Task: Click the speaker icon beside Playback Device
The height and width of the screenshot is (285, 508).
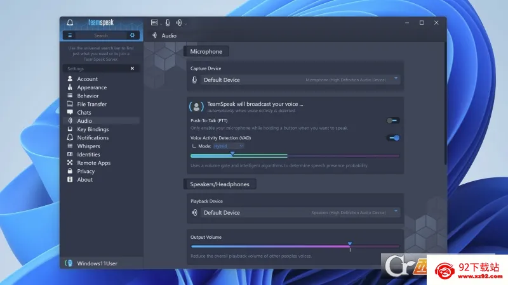Action: [194, 212]
